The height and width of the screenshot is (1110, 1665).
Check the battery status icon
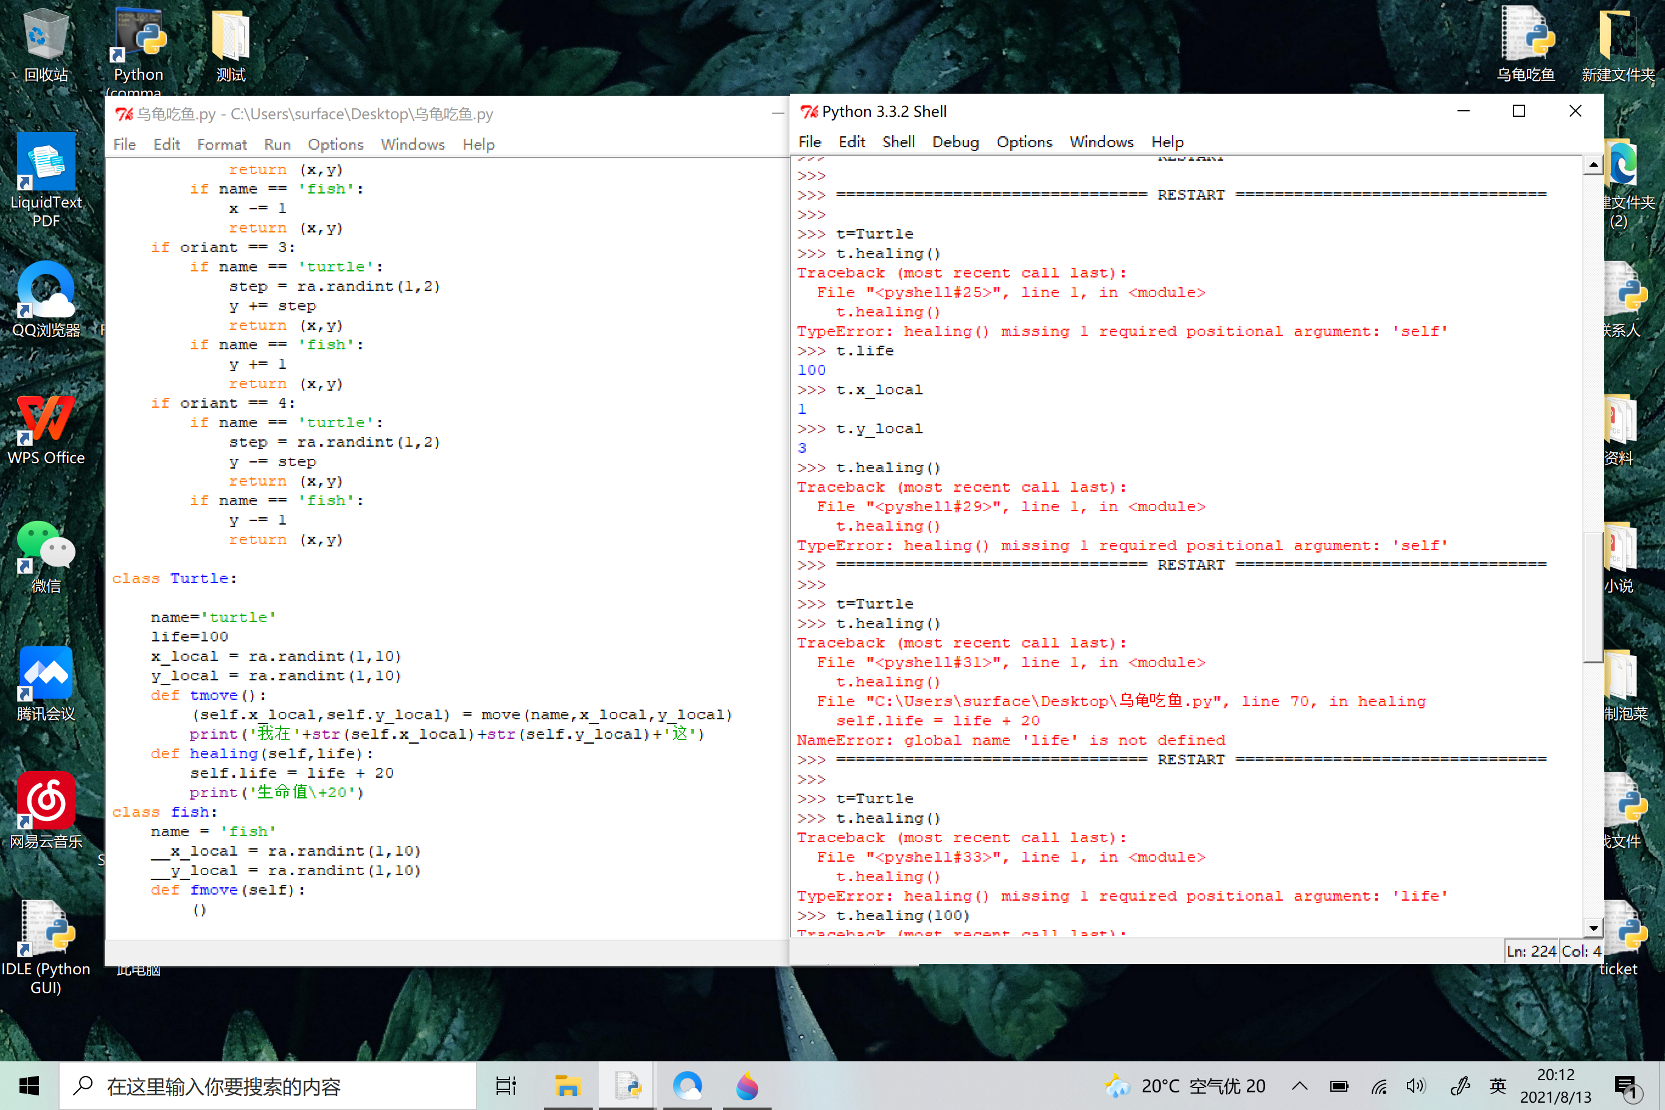[1339, 1086]
